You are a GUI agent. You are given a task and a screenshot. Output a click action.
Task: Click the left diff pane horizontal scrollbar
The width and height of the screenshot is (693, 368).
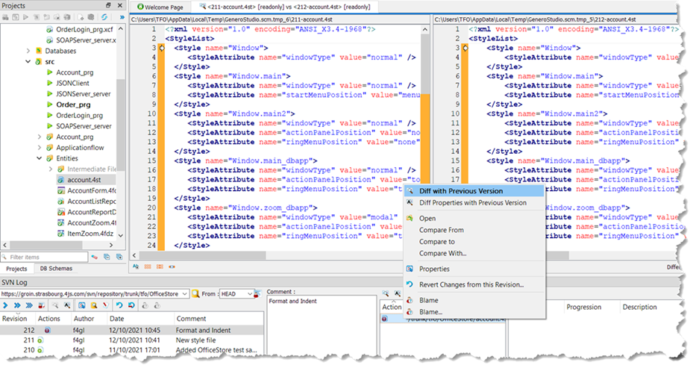202,255
